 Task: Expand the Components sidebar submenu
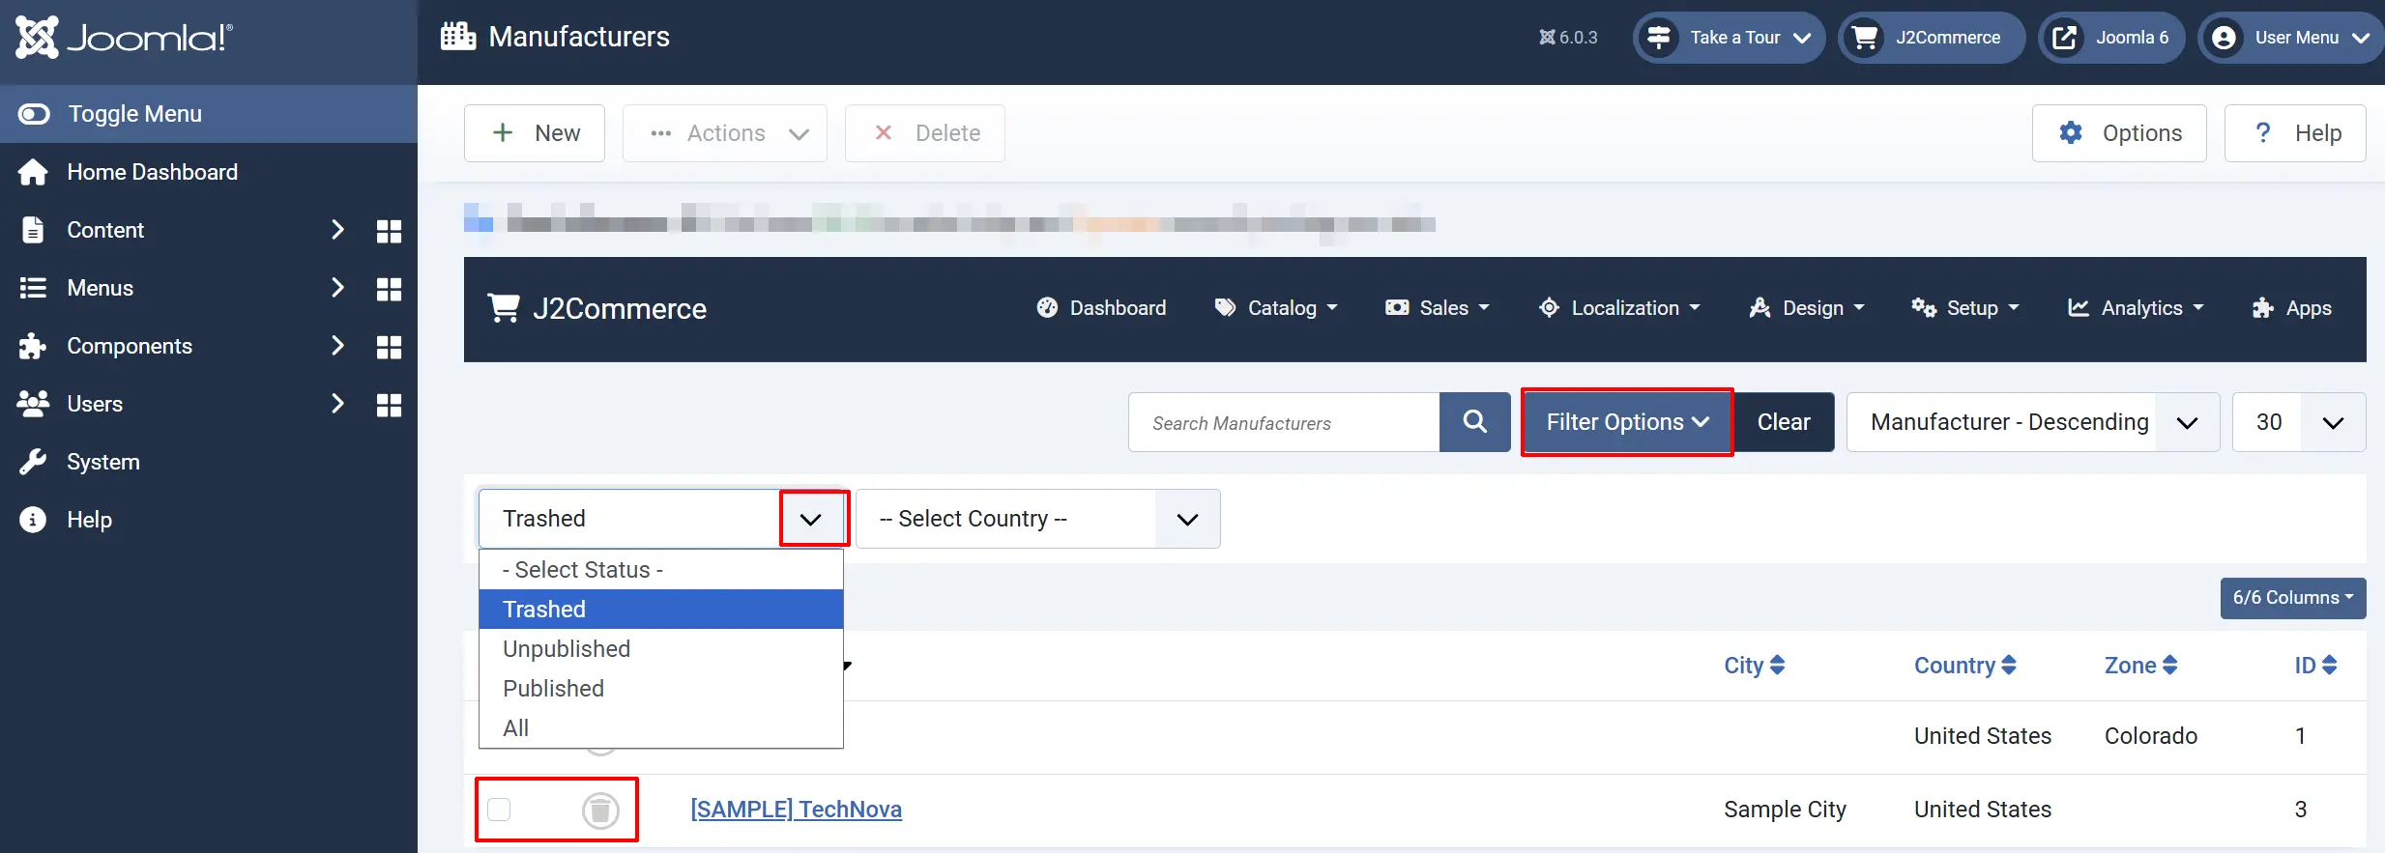337,346
